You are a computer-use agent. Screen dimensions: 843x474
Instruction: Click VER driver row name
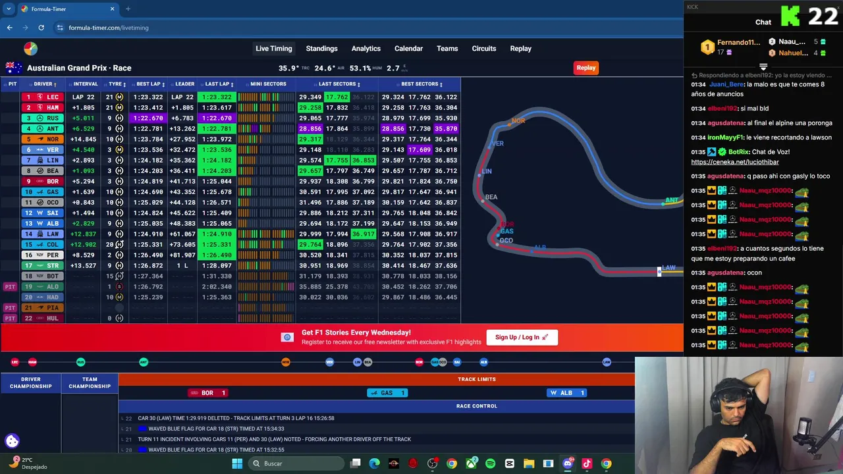pyautogui.click(x=53, y=149)
